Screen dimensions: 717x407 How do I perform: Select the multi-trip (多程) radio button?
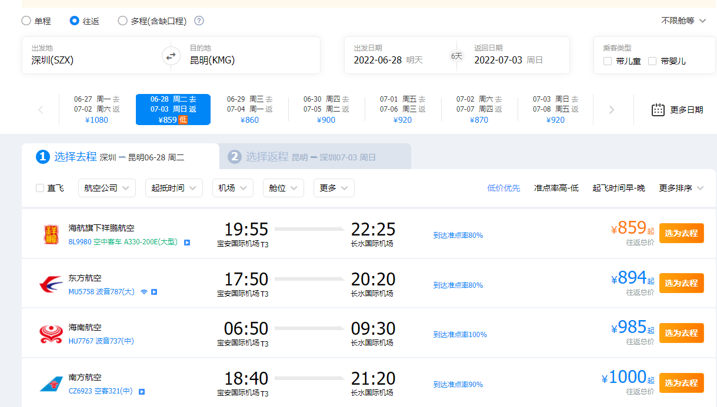point(122,21)
